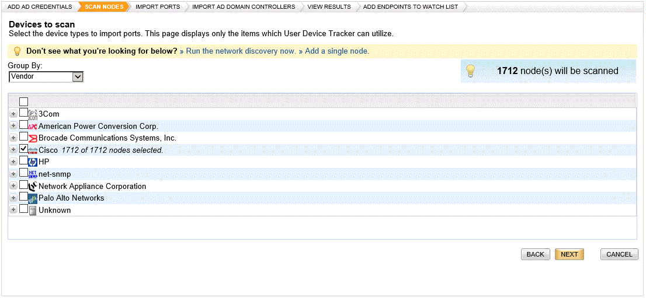Go to Import Ports step
The width and height of the screenshot is (646, 298).
click(157, 6)
